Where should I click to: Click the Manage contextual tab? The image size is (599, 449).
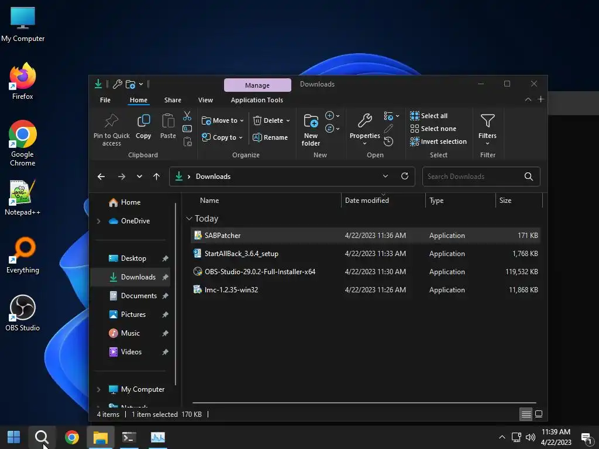[x=257, y=85]
